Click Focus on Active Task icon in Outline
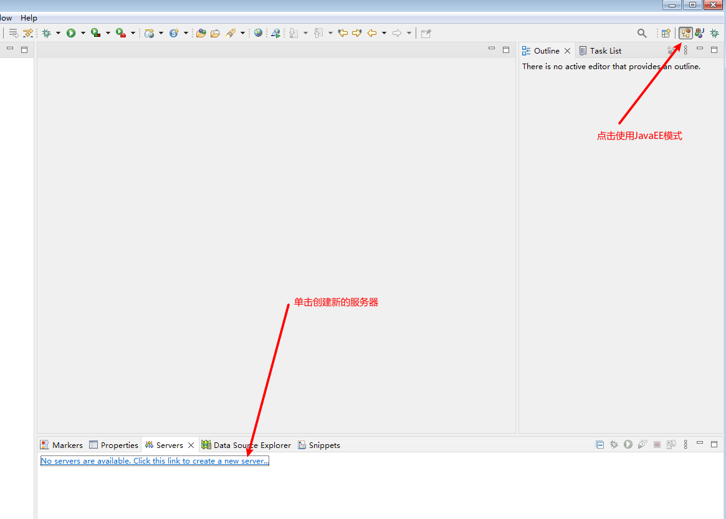Viewport: 726px width, 519px height. tap(671, 50)
